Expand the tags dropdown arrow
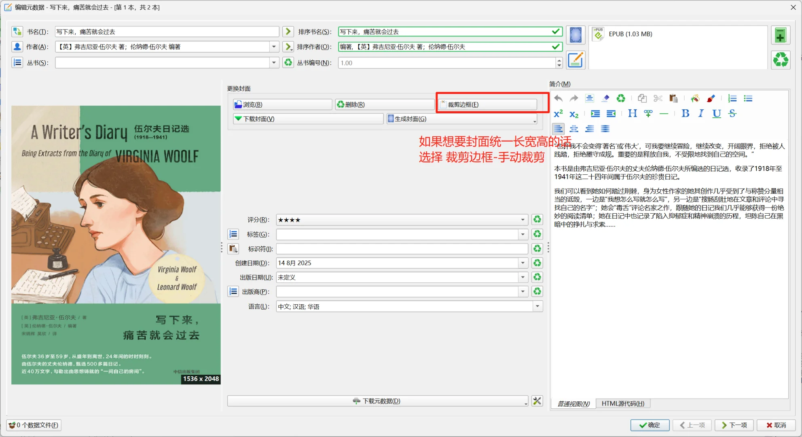Image resolution: width=802 pixels, height=437 pixels. pos(523,234)
